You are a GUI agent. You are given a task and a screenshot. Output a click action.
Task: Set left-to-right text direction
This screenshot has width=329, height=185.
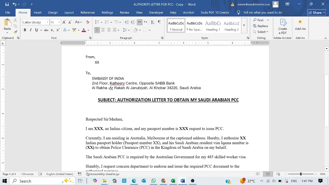pyautogui.click(x=140, y=22)
